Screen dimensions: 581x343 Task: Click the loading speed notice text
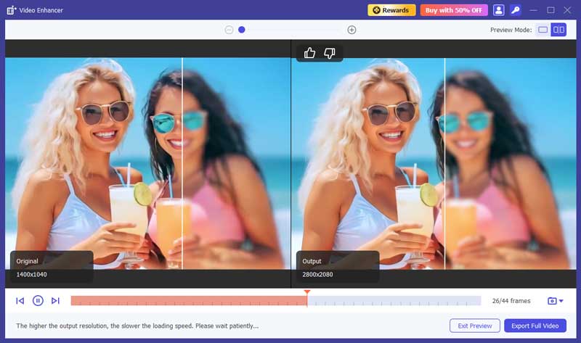[137, 326]
